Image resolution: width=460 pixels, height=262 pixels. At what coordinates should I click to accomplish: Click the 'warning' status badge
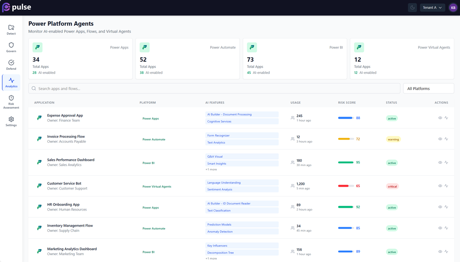tap(393, 139)
